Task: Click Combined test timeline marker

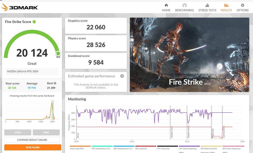Action: pos(224,132)
